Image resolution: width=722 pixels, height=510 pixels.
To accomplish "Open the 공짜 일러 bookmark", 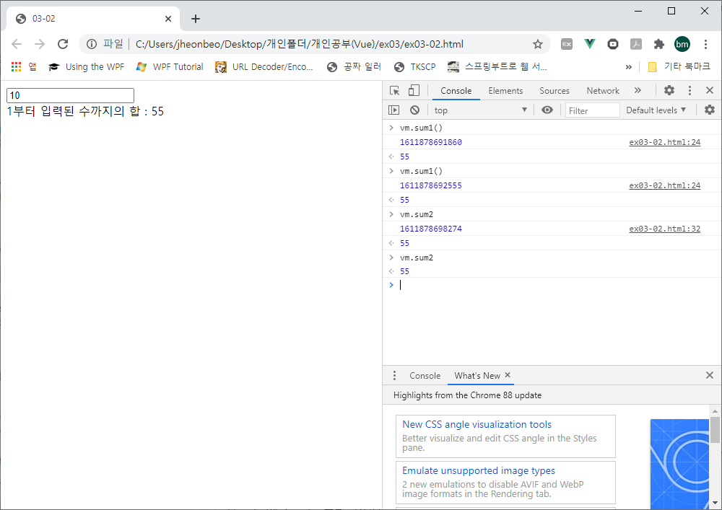I will (x=354, y=66).
